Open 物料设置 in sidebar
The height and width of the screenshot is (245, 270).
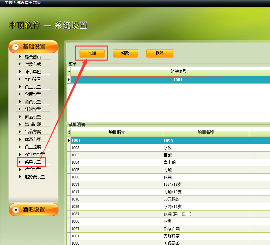coord(33,79)
